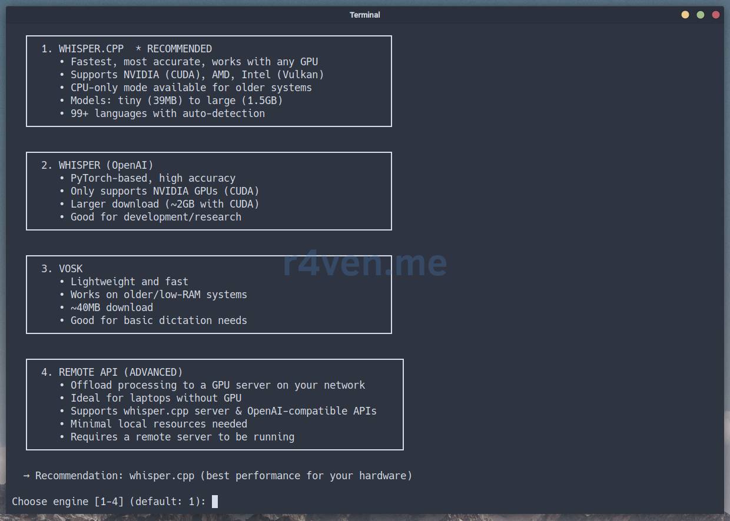Click the Terminal title bar text
This screenshot has width=730, height=521.
(365, 15)
